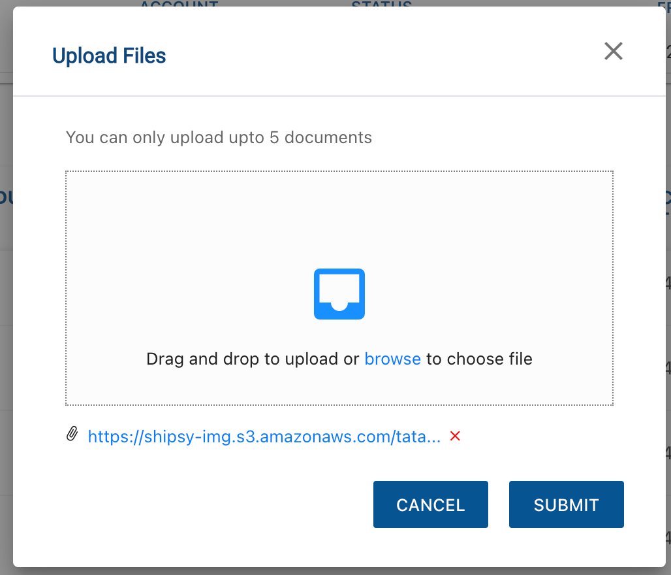Click the blue inbox upload icon

coord(339,294)
